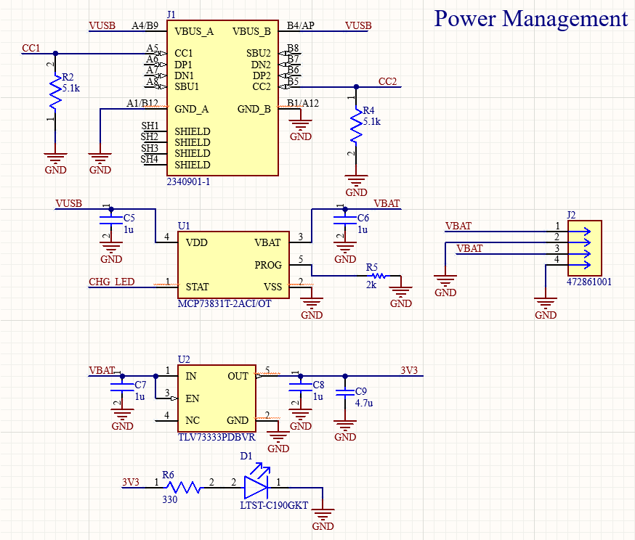The width and height of the screenshot is (635, 540).
Task: Click the VBUS_A pin name on J1
Action: pyautogui.click(x=194, y=31)
